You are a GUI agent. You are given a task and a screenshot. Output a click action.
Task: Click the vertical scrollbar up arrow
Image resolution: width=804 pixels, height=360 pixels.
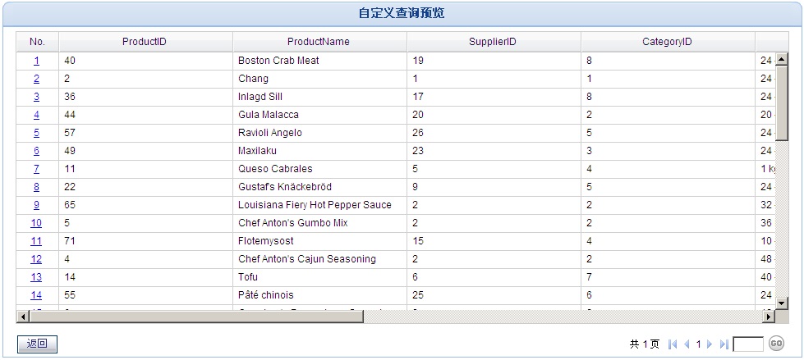click(782, 60)
